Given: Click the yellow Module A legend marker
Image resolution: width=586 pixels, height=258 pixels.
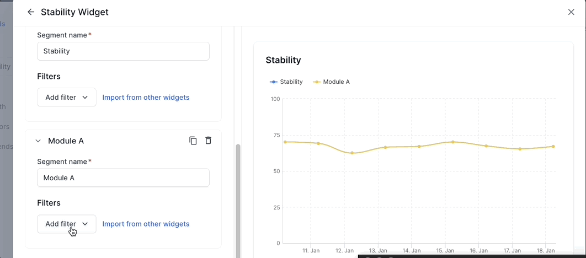Looking at the screenshot, I should tap(317, 82).
